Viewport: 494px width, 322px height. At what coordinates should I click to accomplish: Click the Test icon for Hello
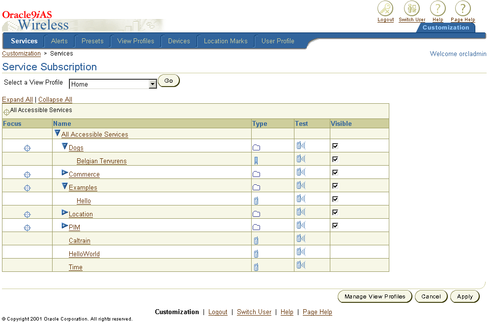pos(301,198)
